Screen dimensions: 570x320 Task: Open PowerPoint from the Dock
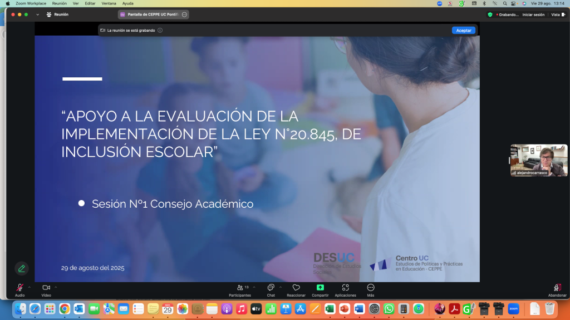point(345,309)
